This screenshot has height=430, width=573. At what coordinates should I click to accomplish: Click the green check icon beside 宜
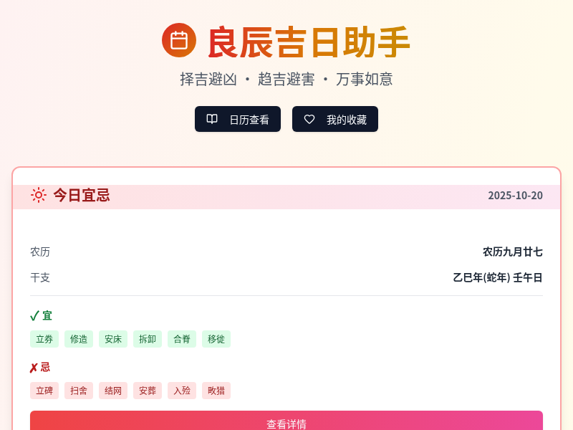point(34,315)
